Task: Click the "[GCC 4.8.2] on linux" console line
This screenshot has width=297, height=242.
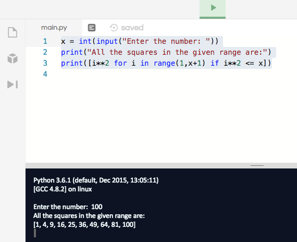Action: pyautogui.click(x=63, y=189)
